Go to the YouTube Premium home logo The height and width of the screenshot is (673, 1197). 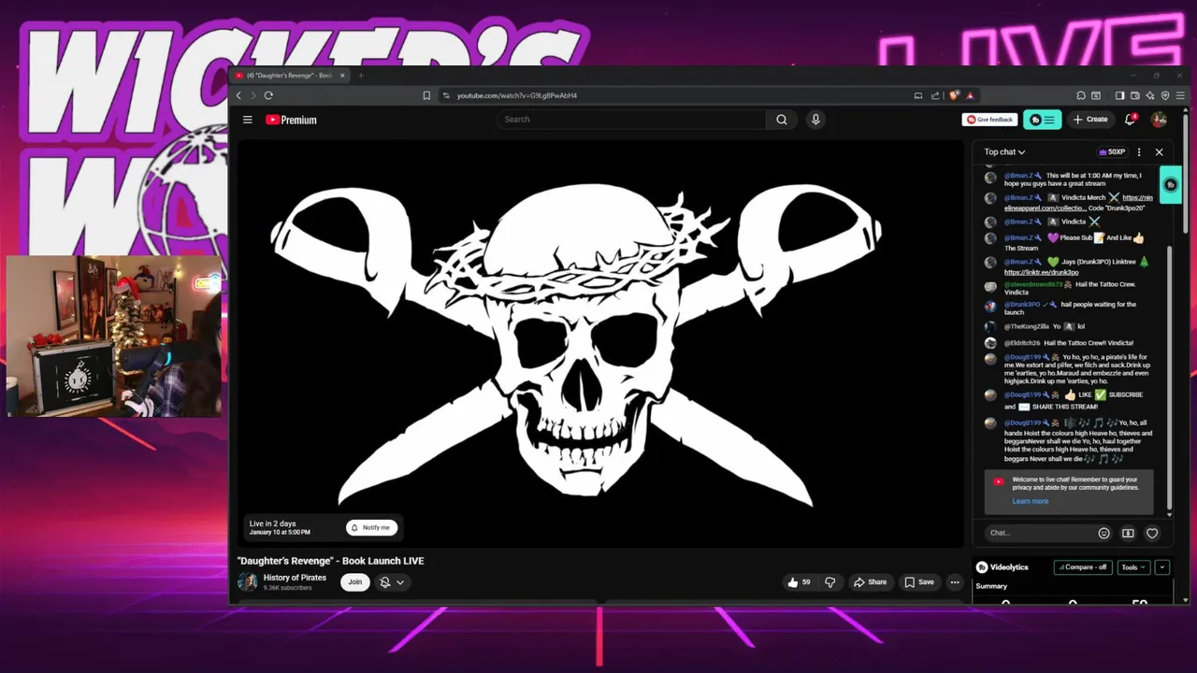pyautogui.click(x=291, y=120)
